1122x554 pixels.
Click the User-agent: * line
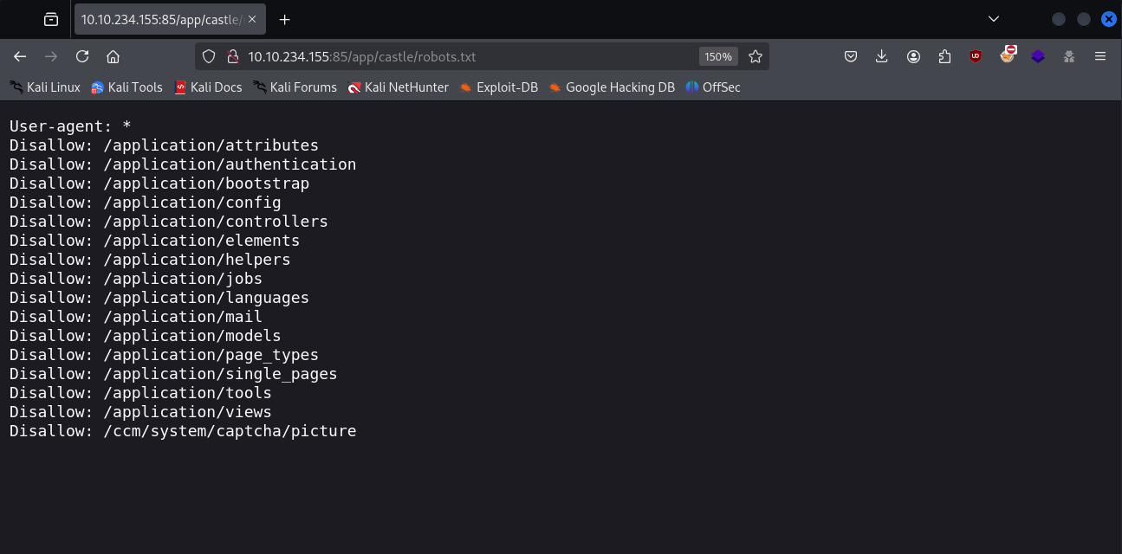[70, 126]
